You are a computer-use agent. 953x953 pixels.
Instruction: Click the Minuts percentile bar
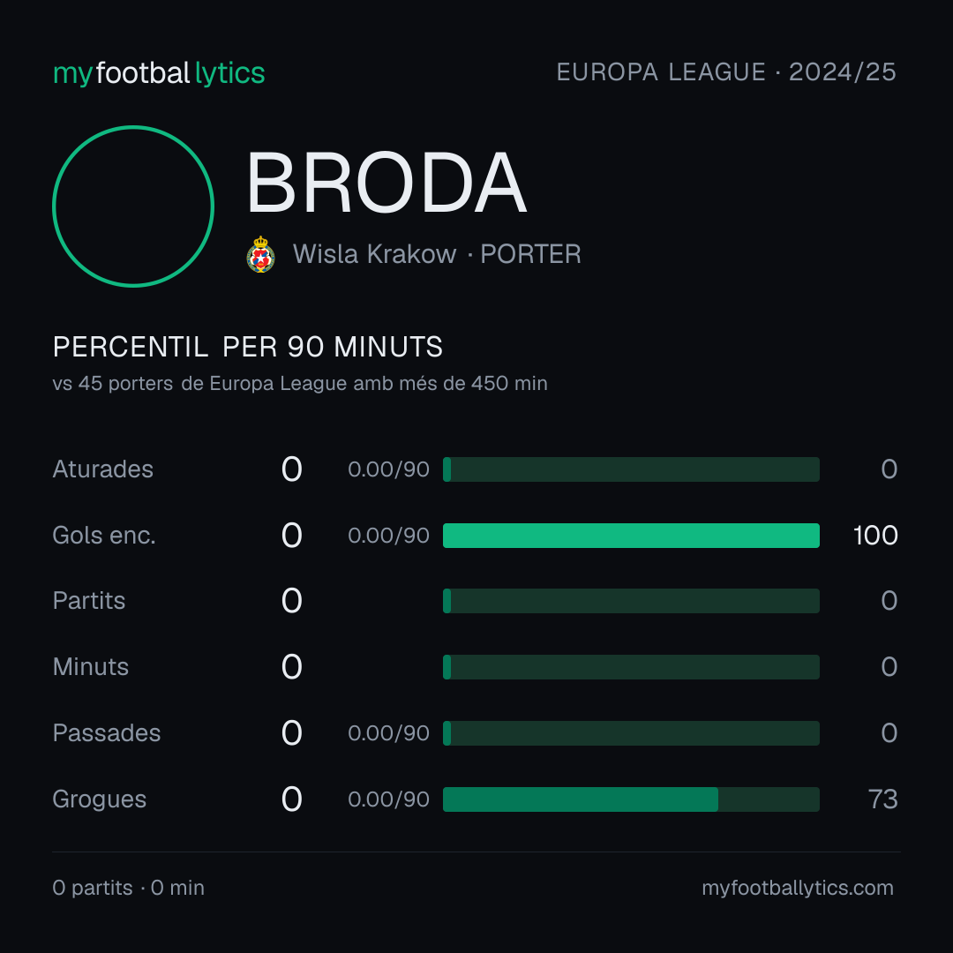pyautogui.click(x=631, y=667)
